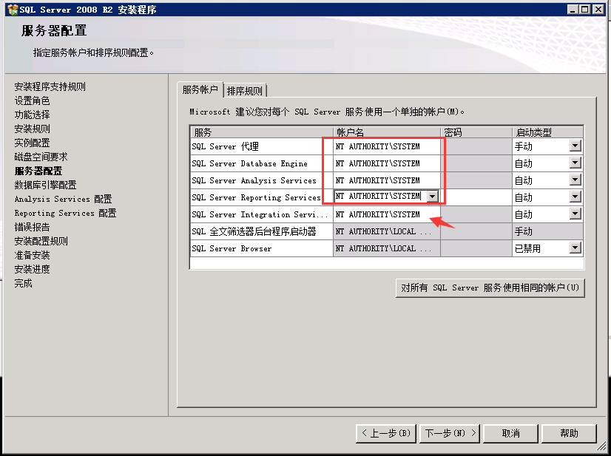Image resolution: width=611 pixels, height=456 pixels.
Task: Click the SQL Server installer title bar icon
Action: 13,10
